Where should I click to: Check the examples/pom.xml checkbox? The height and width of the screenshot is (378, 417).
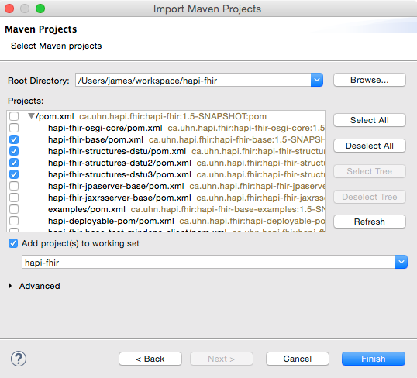coord(14,209)
